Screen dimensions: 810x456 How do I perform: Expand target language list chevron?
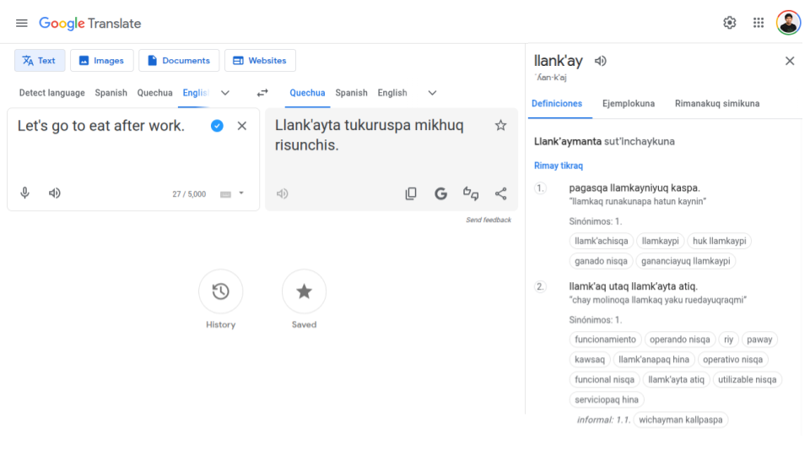point(432,93)
